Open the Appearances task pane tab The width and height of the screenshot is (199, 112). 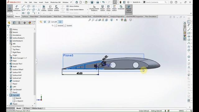(x=185, y=36)
